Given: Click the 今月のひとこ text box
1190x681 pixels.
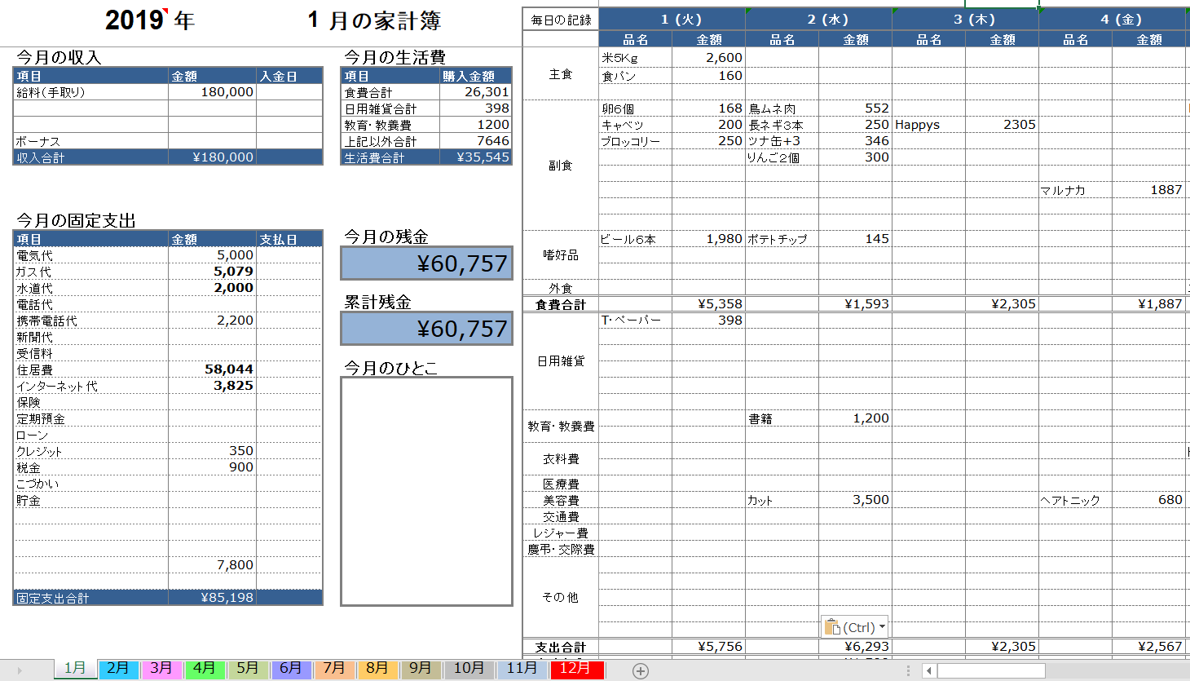Looking at the screenshot, I should pyautogui.click(x=426, y=491).
